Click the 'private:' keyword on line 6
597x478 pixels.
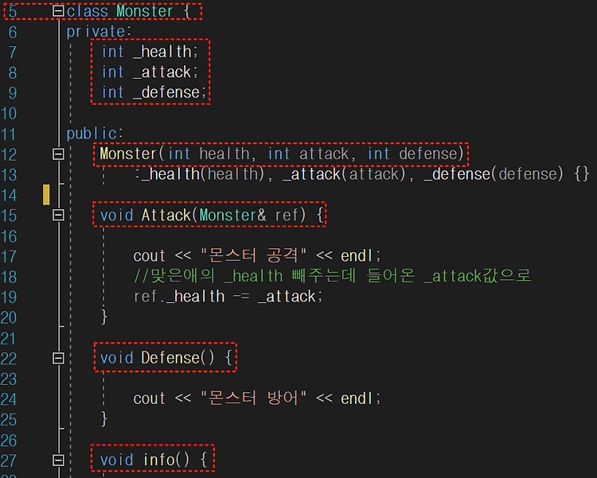point(99,32)
